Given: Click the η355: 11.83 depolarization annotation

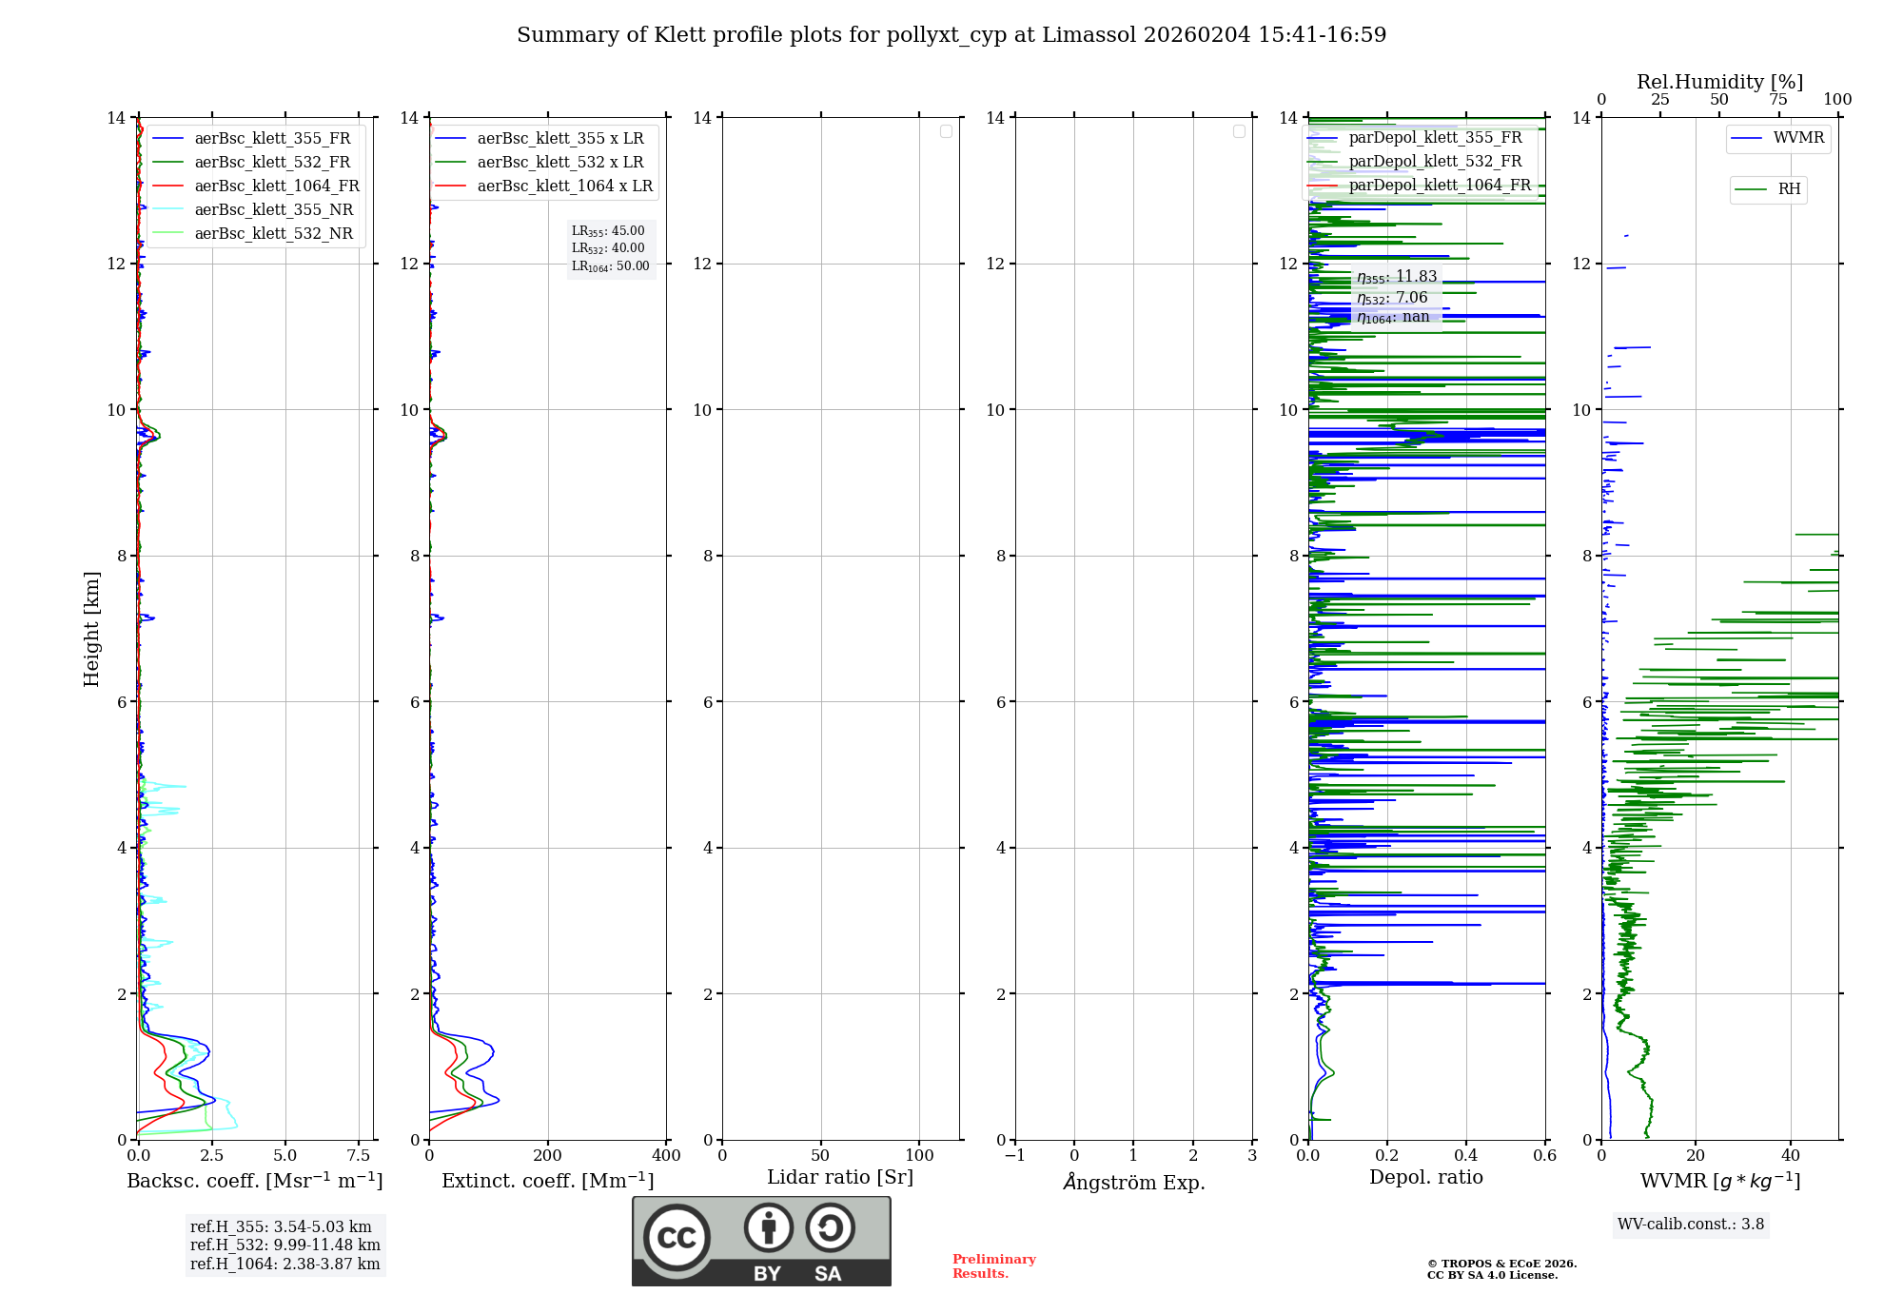Looking at the screenshot, I should [x=1397, y=277].
